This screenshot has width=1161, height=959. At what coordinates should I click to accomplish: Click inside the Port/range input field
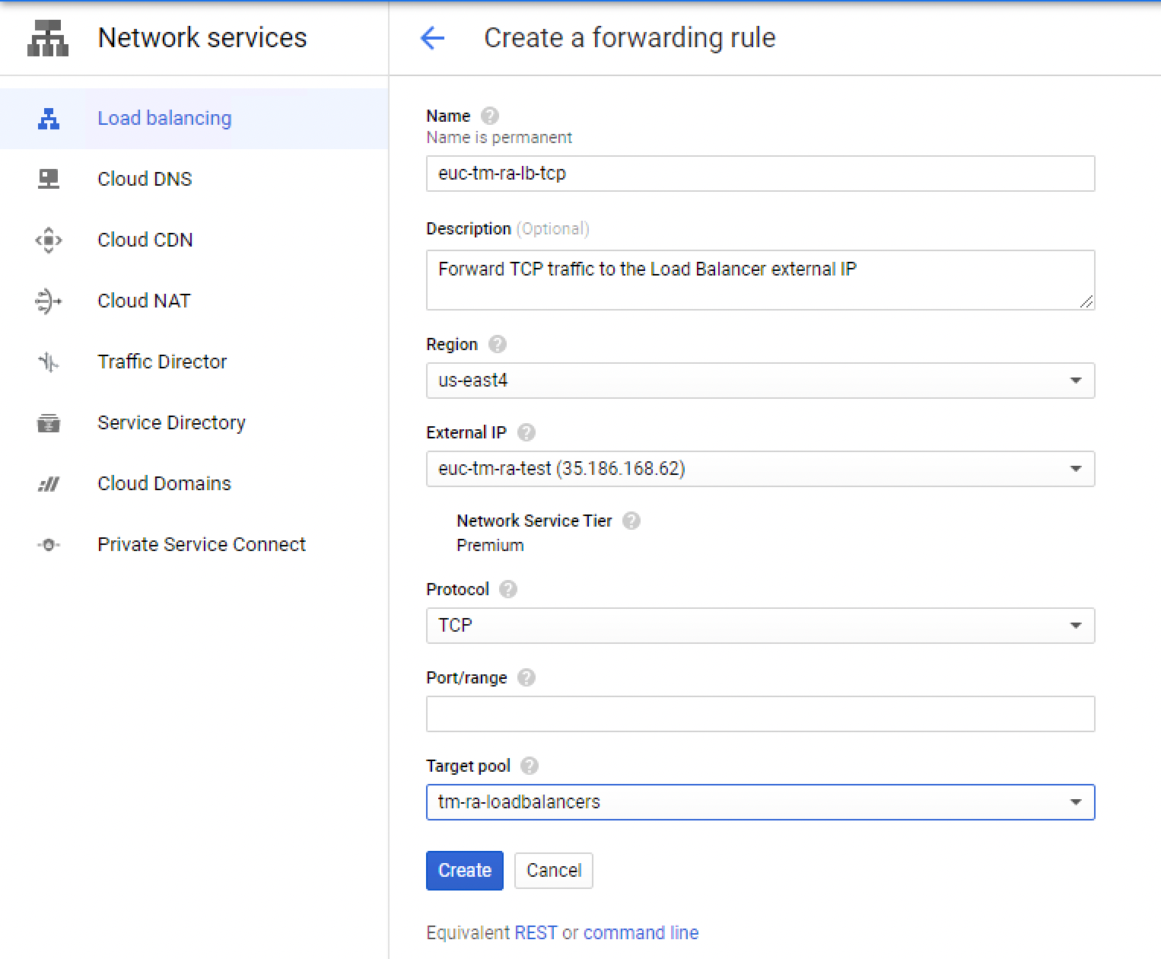(x=759, y=714)
